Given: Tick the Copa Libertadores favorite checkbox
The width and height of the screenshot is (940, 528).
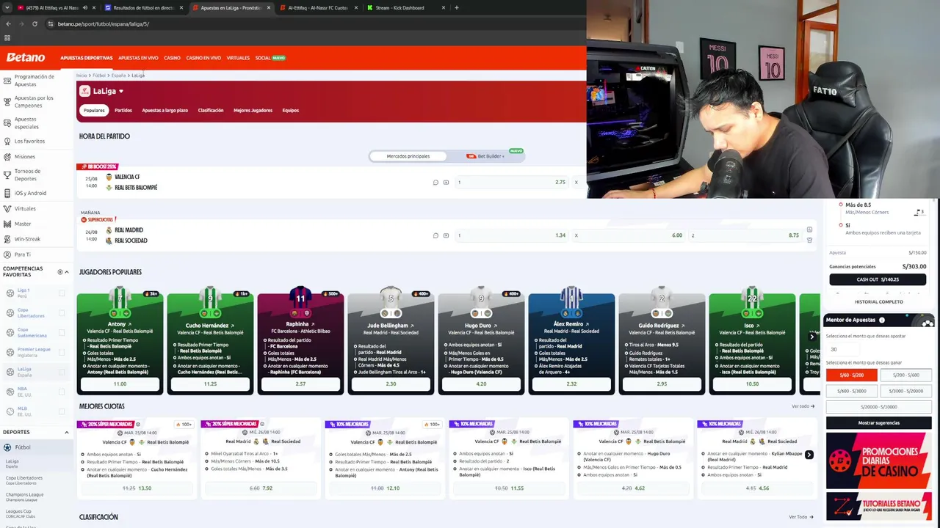Looking at the screenshot, I should click(62, 313).
